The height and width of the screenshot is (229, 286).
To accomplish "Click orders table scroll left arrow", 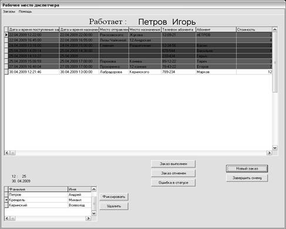I will click(7, 153).
